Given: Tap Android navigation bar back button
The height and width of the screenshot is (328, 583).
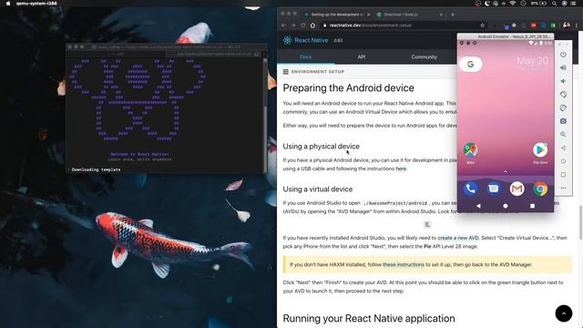Looking at the screenshot, I should click(x=478, y=206).
